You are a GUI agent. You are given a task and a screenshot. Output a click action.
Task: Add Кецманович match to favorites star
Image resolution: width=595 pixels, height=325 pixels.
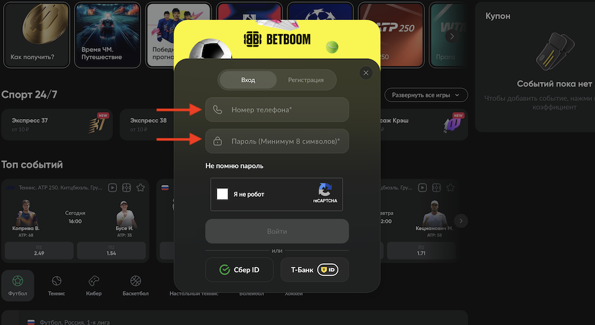(x=451, y=188)
